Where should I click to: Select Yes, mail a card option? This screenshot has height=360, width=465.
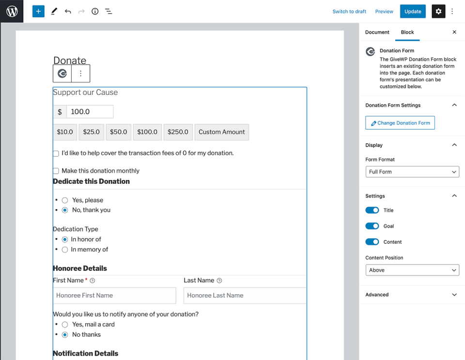tap(64, 325)
